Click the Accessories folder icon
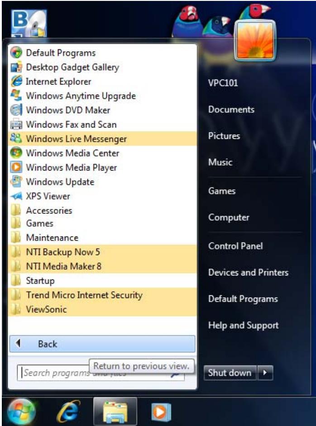Image resolution: width=316 pixels, height=426 pixels. pos(16,210)
